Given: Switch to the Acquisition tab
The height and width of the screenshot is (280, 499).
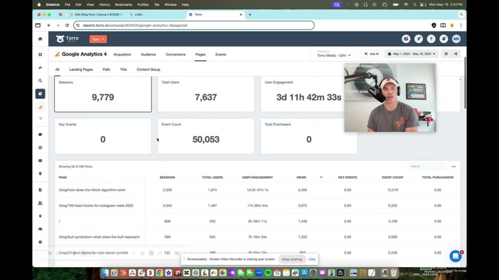Looking at the screenshot, I should point(122,54).
